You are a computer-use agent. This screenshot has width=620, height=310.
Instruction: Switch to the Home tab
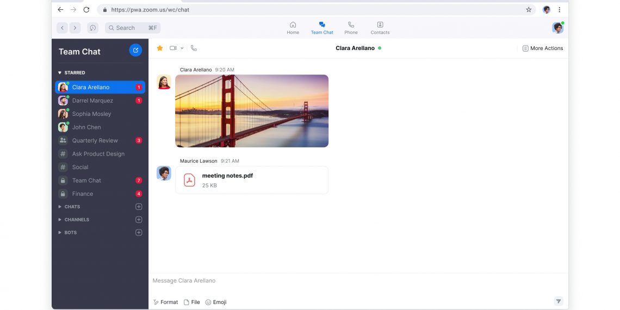pyautogui.click(x=293, y=28)
